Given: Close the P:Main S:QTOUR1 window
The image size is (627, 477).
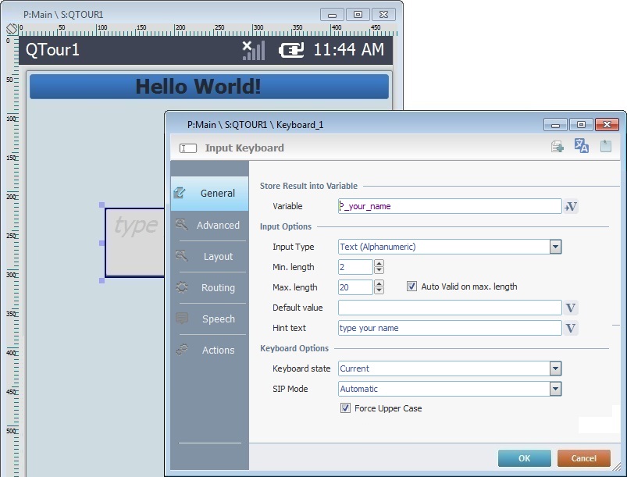Looking at the screenshot, I should tap(383, 14).
